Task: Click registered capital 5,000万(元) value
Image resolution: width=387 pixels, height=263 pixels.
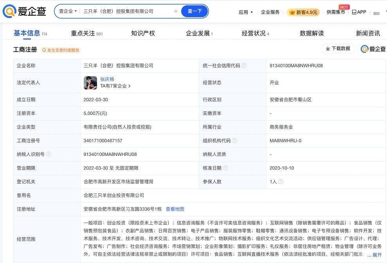Action: point(95,113)
